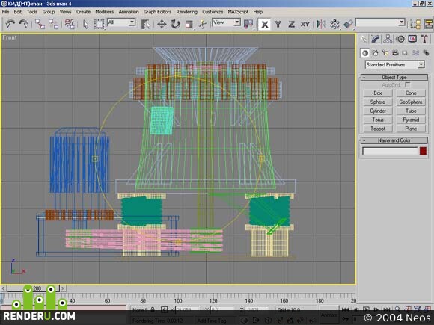Click the Cylinder primitive button
The width and height of the screenshot is (434, 325).
(x=378, y=111)
